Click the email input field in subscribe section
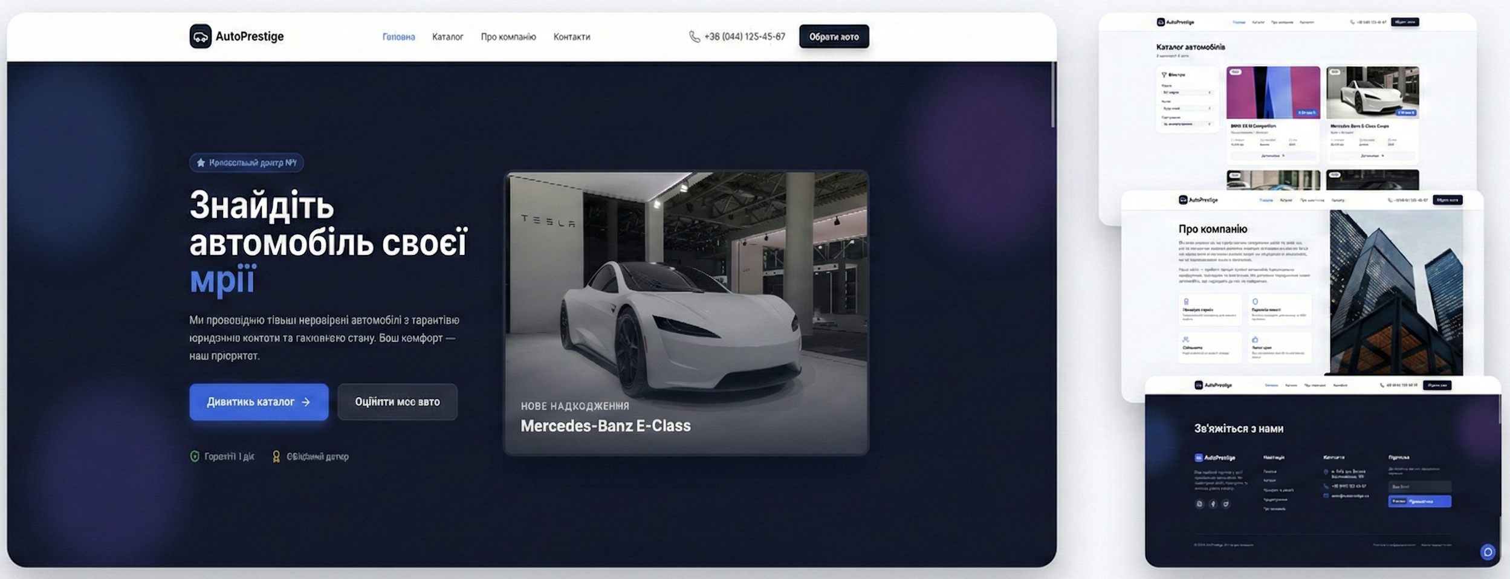 [1419, 487]
